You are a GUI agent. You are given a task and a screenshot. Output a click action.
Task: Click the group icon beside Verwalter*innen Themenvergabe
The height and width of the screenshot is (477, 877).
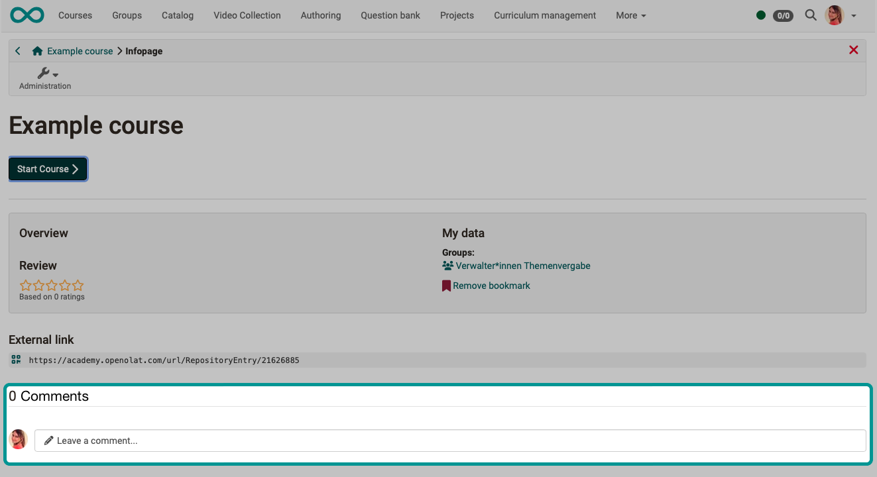click(447, 265)
